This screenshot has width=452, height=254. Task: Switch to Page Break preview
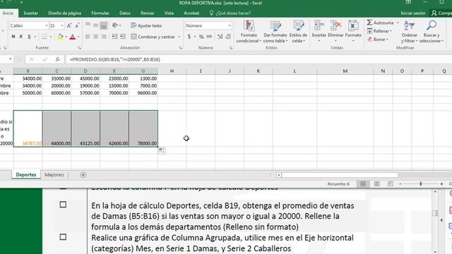coord(391,183)
